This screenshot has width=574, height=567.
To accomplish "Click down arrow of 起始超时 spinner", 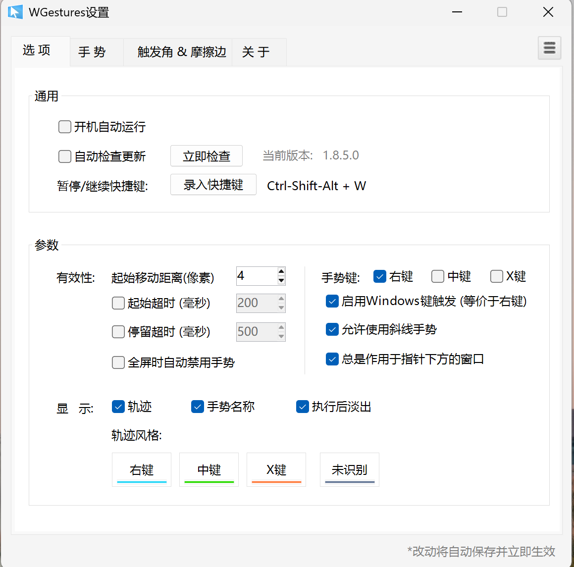I will click(281, 308).
